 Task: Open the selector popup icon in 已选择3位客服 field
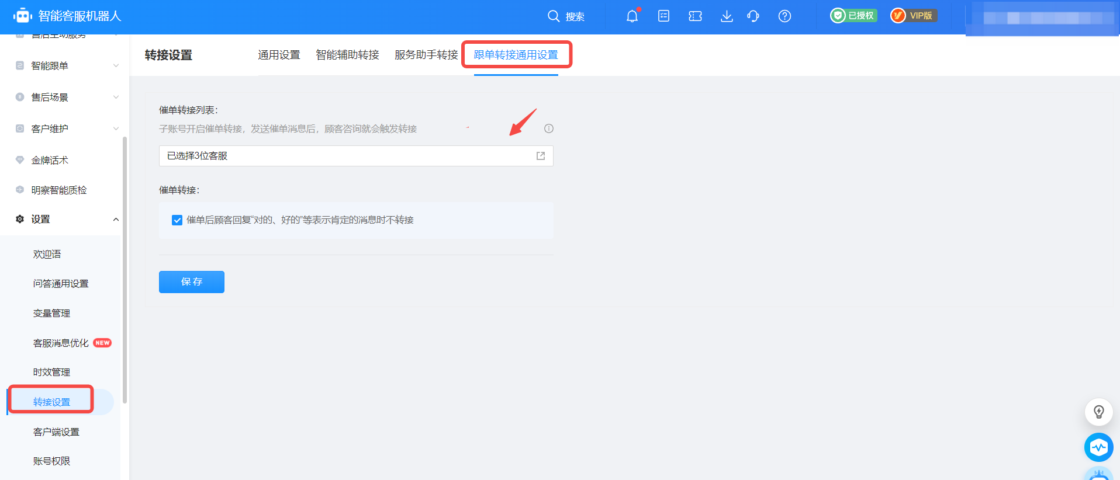click(541, 156)
